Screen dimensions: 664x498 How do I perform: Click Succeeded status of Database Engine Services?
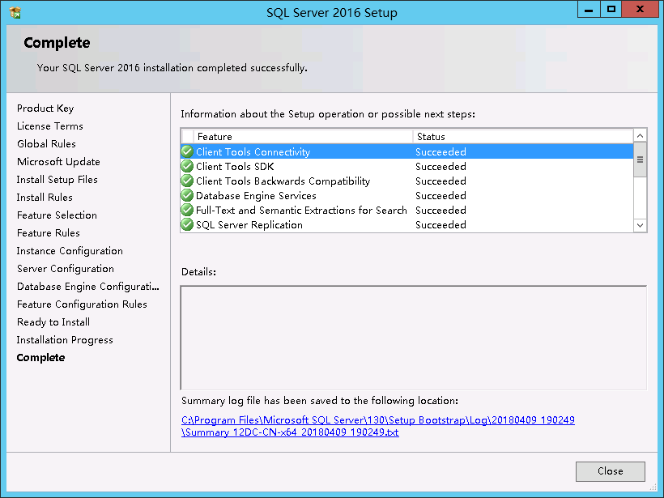(441, 196)
